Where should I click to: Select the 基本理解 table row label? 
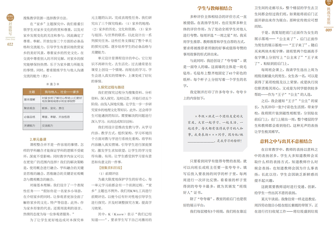[32, 99]
